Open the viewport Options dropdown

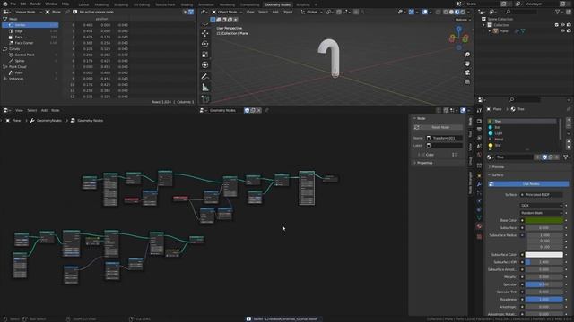point(463,20)
